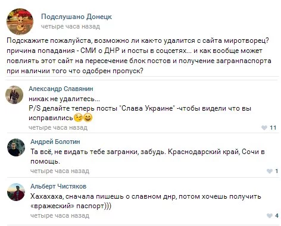Like Альберт Чистяков's comment with heart icon
281x226 pixels.
pos(270,216)
